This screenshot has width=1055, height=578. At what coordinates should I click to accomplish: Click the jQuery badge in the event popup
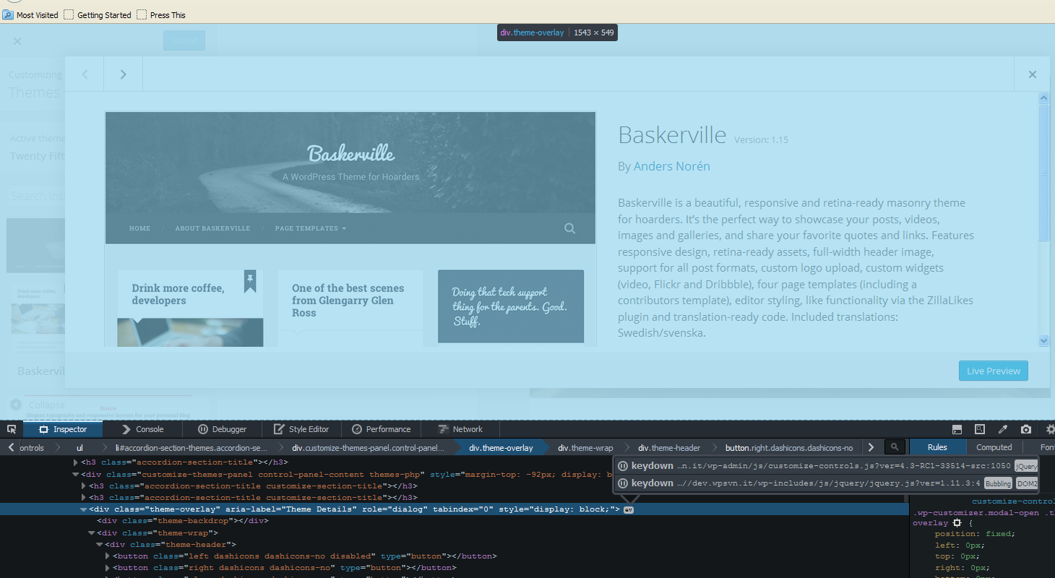tap(1026, 466)
